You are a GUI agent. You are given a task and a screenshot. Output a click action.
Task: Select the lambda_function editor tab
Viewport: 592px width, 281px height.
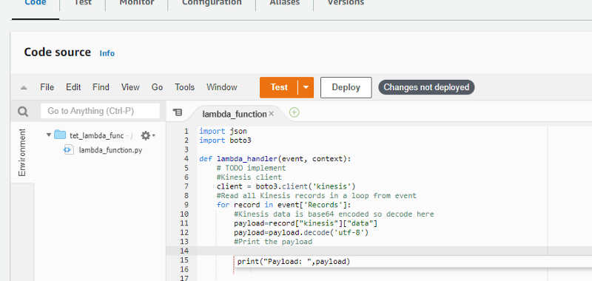coord(234,114)
